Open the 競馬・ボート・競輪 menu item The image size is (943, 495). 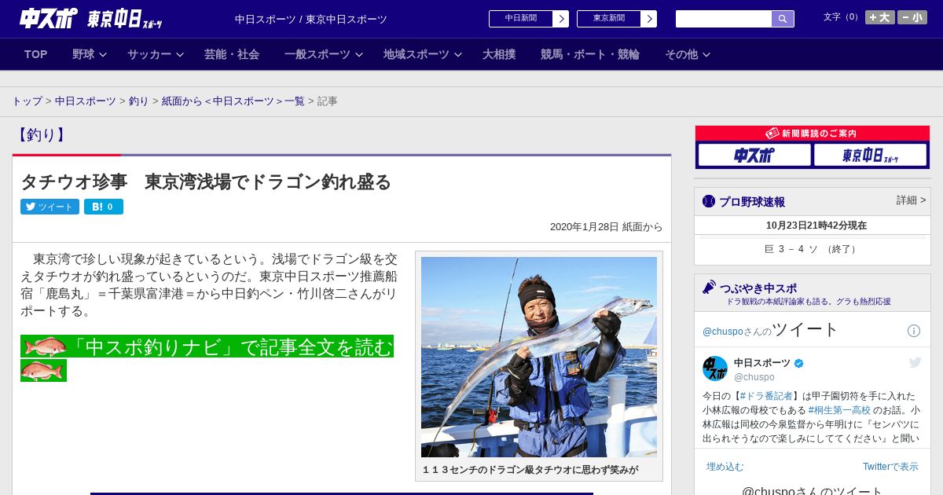(x=590, y=54)
